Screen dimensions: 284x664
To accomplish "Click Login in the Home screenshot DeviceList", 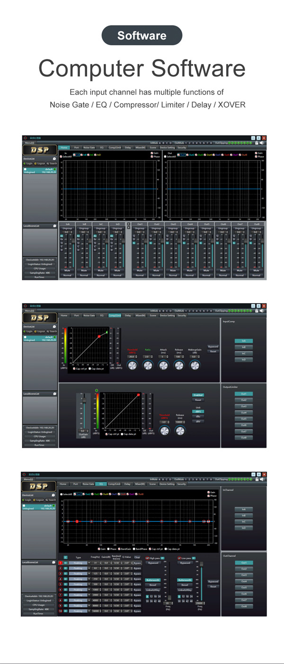I will coord(28,164).
